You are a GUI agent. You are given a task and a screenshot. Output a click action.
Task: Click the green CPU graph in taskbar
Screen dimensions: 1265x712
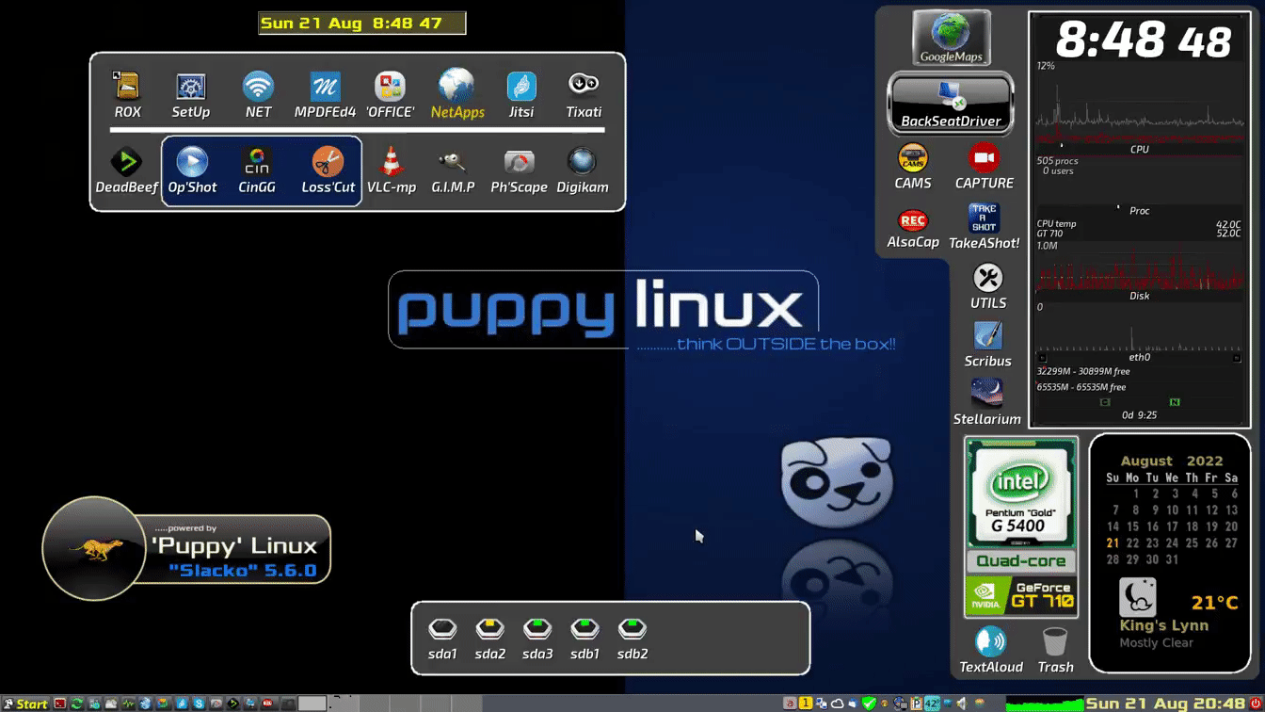tap(1045, 704)
